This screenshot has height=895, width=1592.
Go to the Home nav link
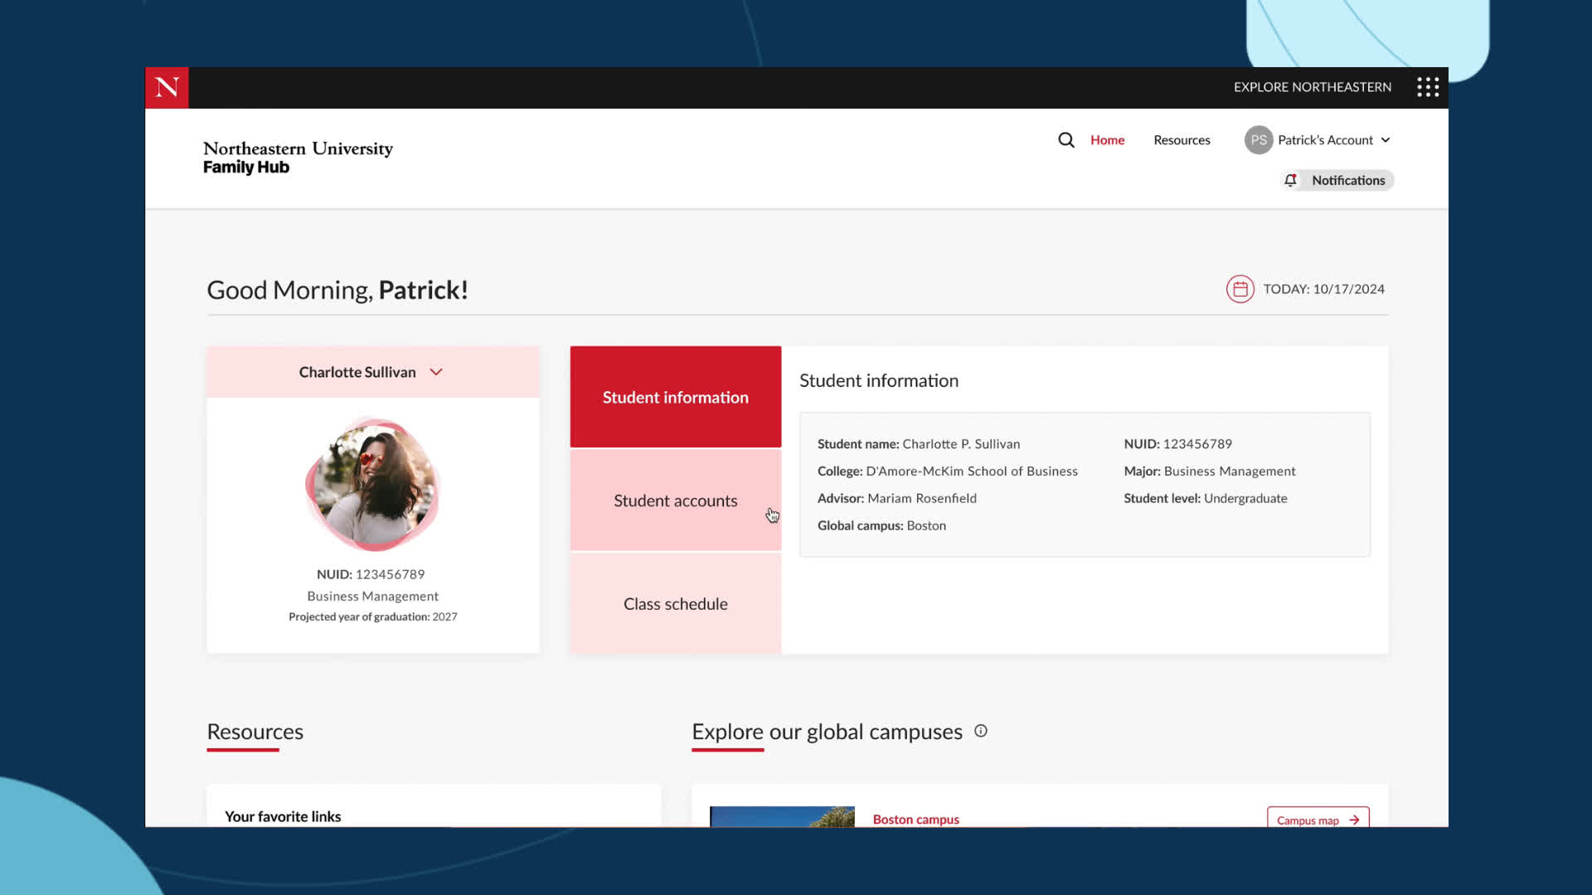1107,140
